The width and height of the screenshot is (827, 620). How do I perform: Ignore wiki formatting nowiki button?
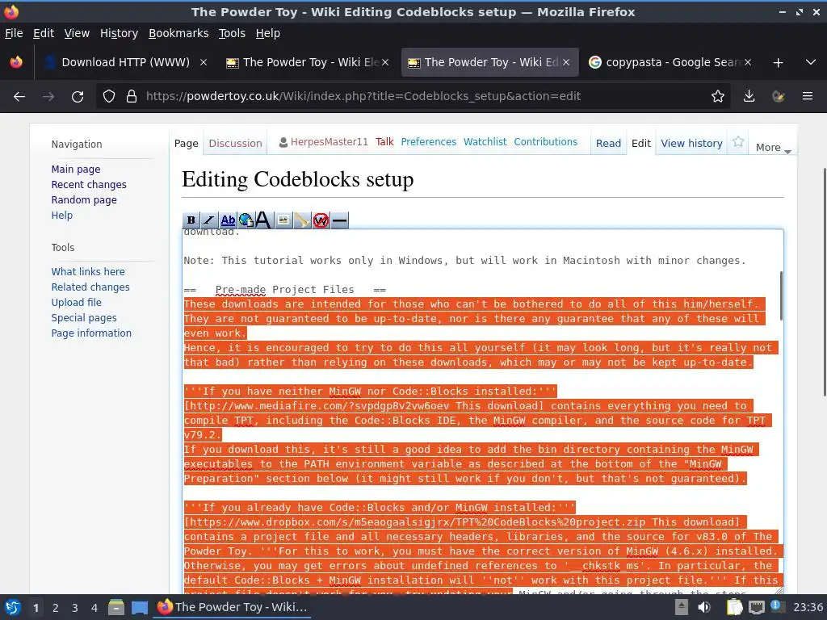coord(321,220)
